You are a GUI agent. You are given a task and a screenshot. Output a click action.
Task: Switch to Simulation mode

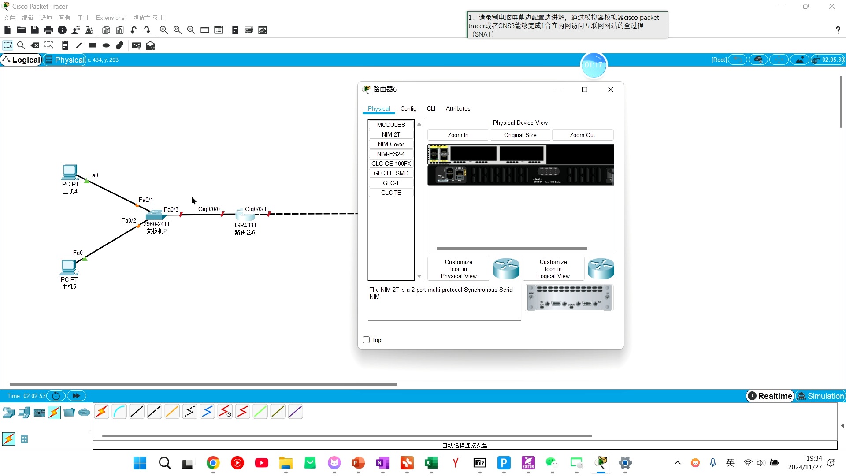coord(820,396)
